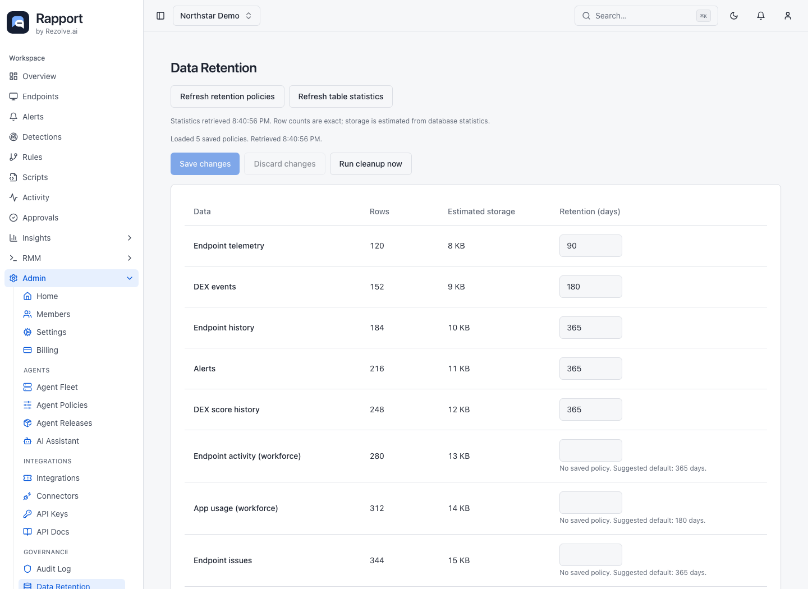The image size is (808, 589).
Task: Open notifications bell icon
Action: click(x=761, y=16)
